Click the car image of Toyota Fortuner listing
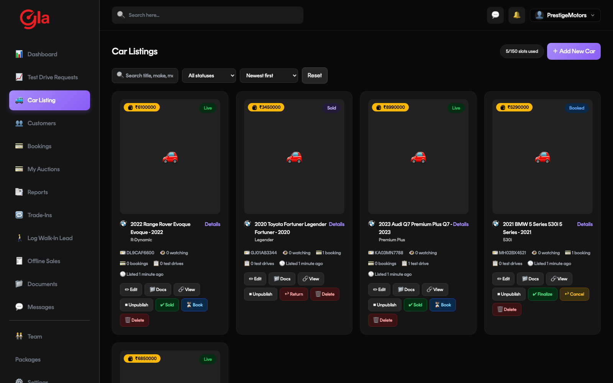 [294, 157]
